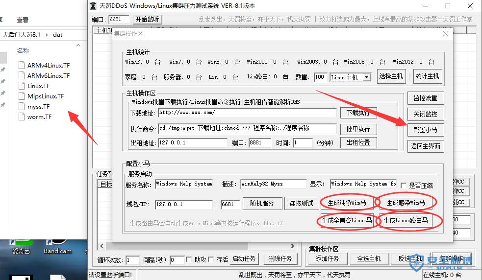Screen dimensions: 482x280
Task: Focus the 出租地址 field showing 127.0.0.1
Action: tap(193, 143)
